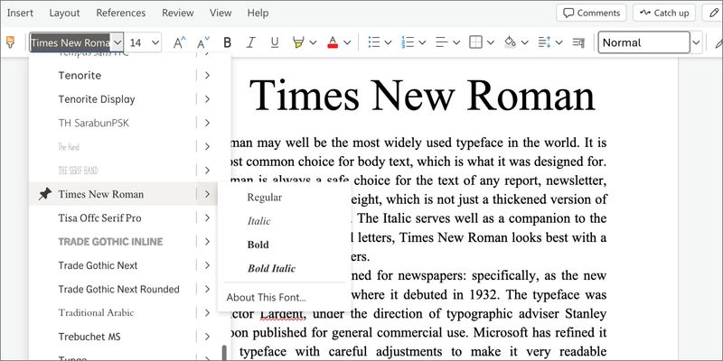
Task: Select Times New Roman in the font list
Action: pyautogui.click(x=101, y=194)
